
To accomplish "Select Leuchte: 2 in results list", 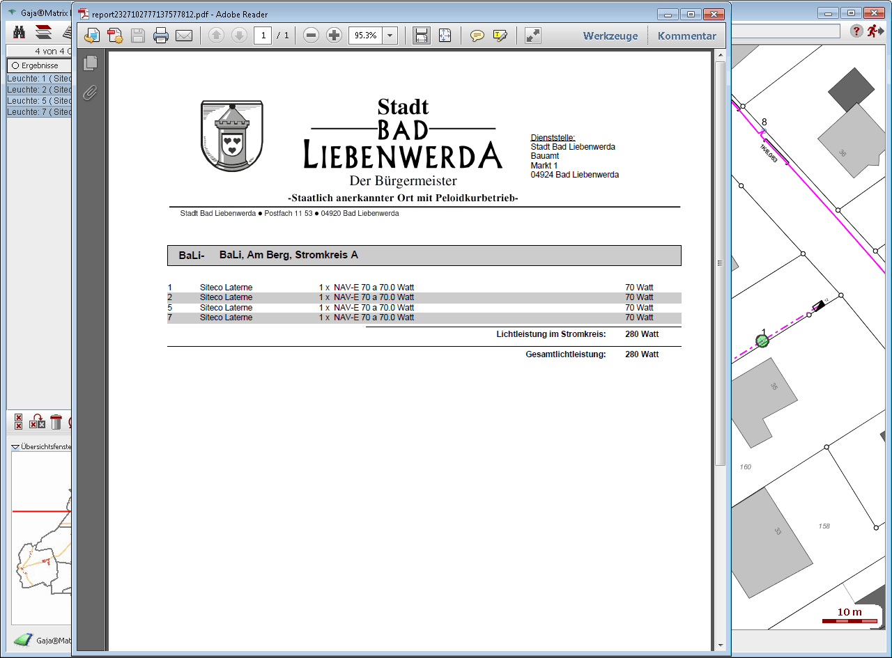I will (x=39, y=90).
